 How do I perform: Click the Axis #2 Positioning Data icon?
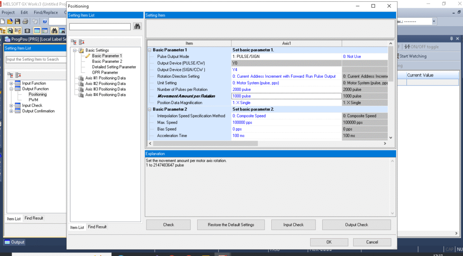click(81, 84)
